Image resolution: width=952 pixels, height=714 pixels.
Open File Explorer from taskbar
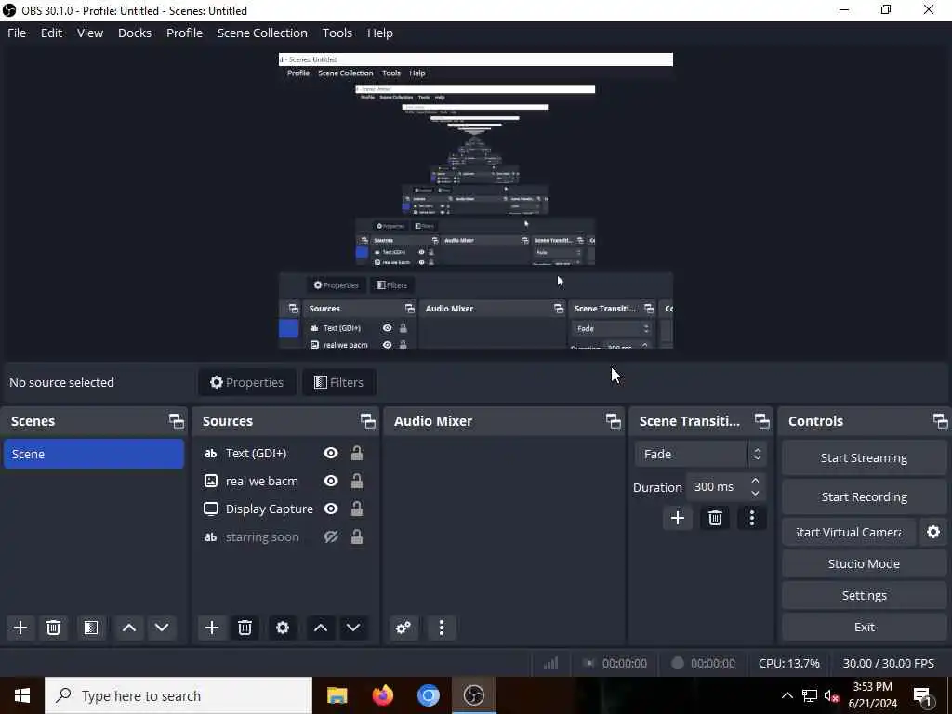[x=337, y=695]
